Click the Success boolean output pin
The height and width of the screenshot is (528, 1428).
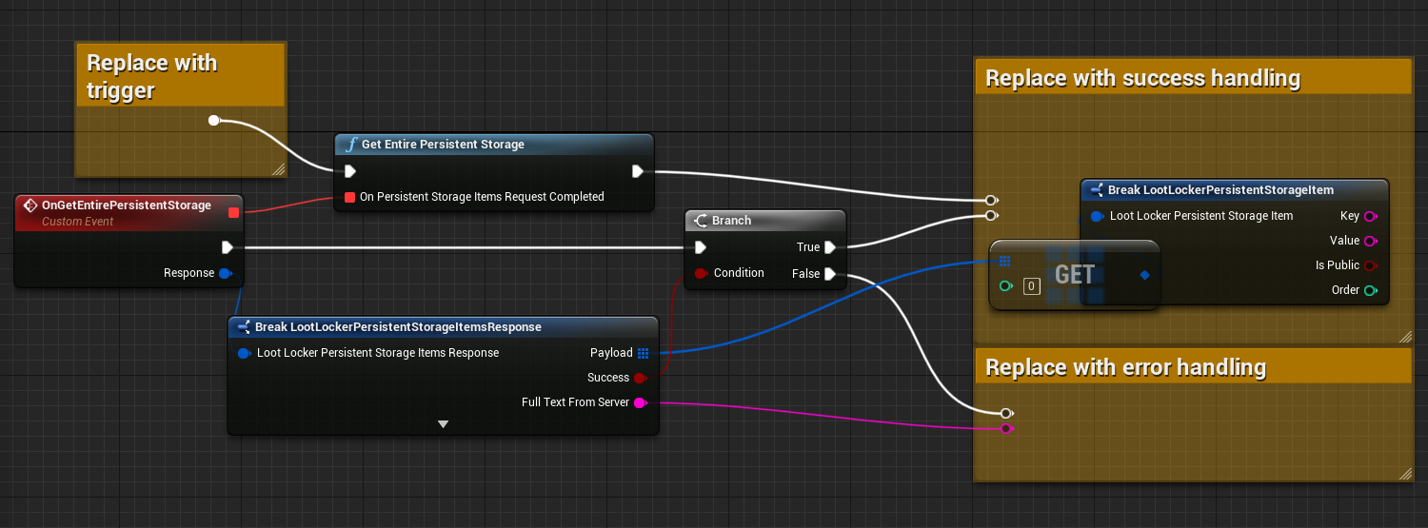coord(641,378)
